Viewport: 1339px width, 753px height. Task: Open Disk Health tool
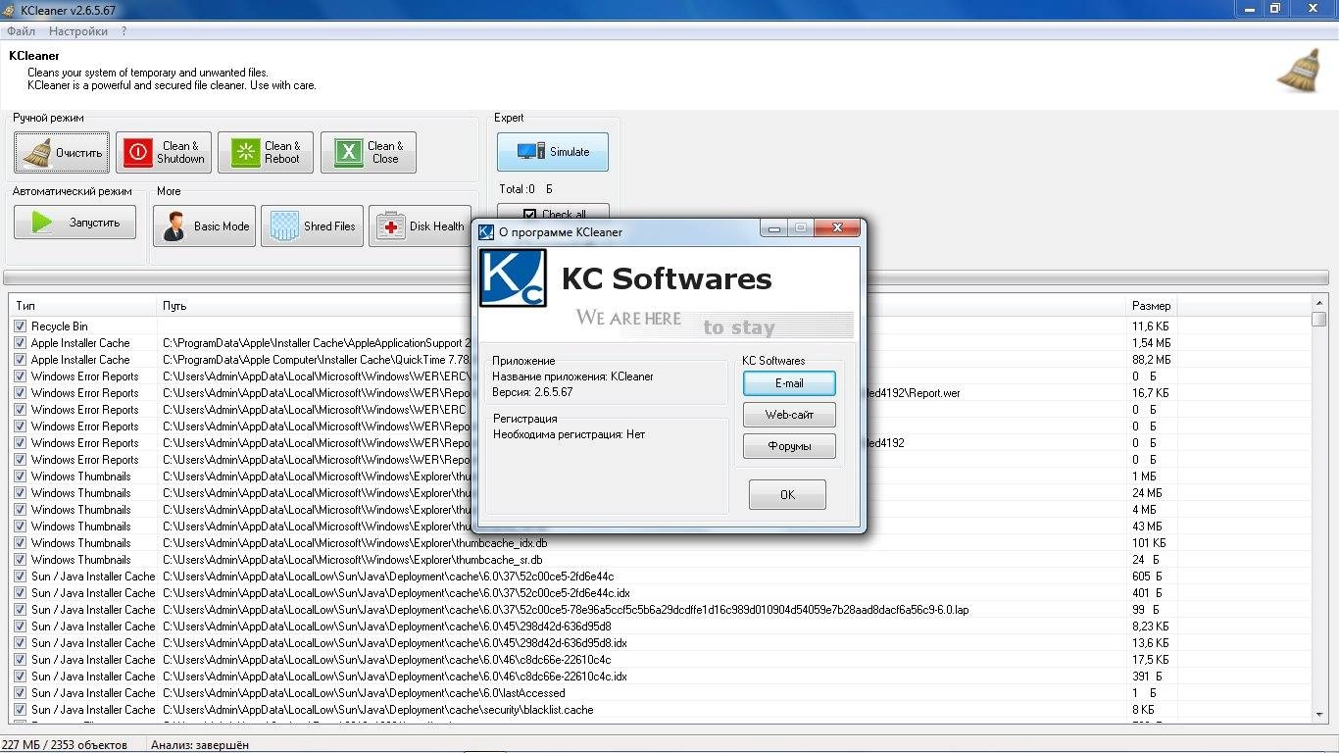click(421, 226)
